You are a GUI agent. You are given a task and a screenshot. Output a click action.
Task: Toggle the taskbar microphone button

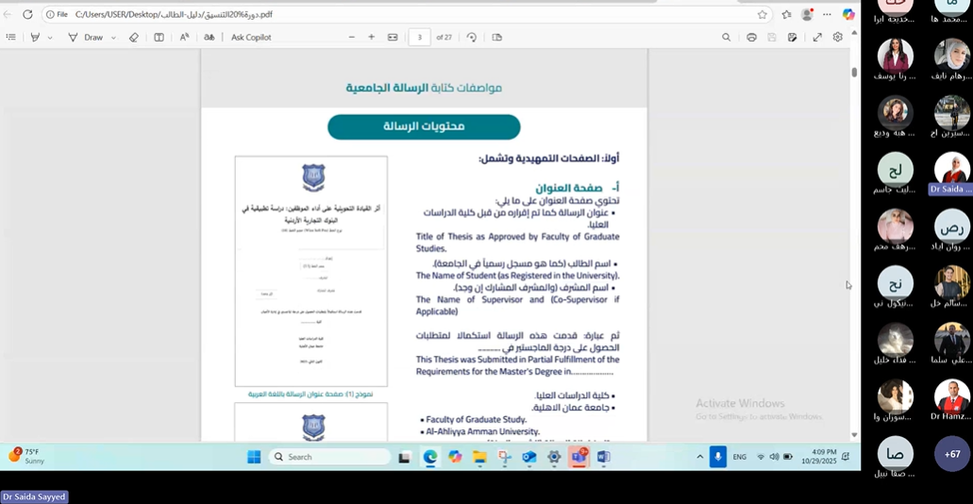(717, 457)
